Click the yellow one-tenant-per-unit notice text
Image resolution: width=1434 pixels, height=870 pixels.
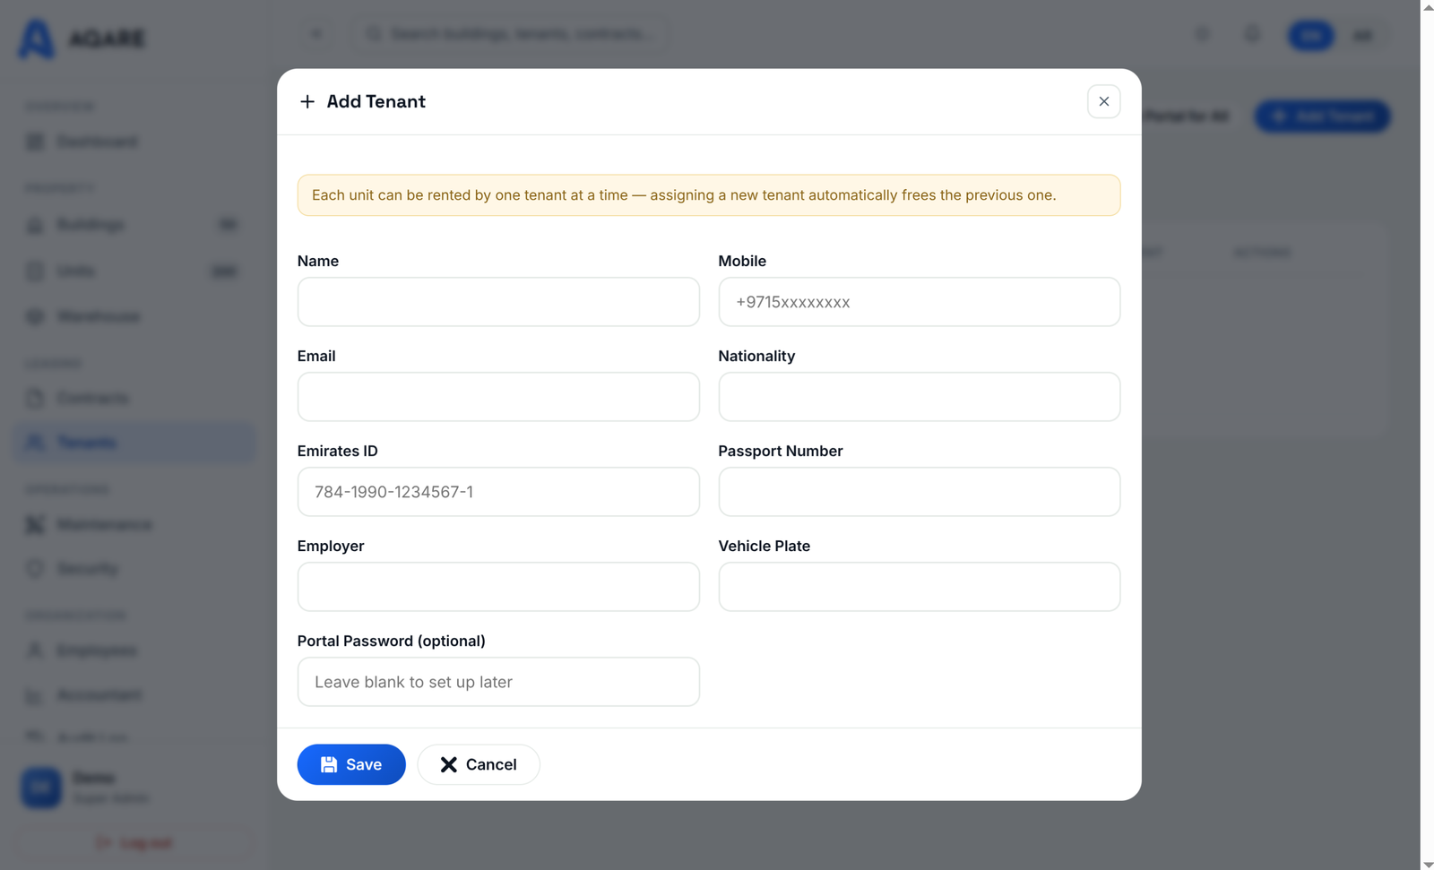point(684,195)
